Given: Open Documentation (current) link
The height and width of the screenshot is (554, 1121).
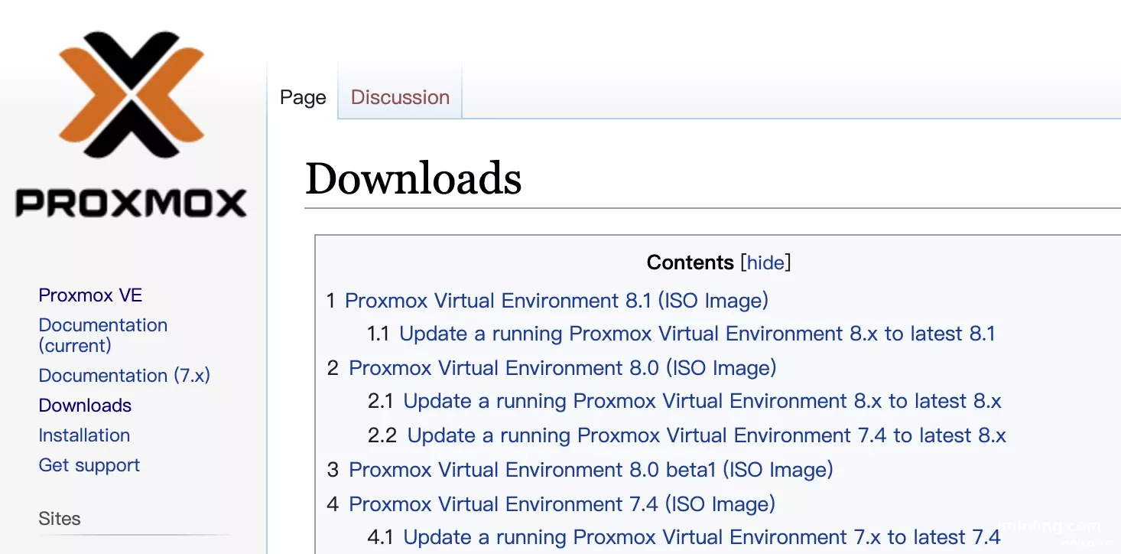Looking at the screenshot, I should click(x=103, y=335).
